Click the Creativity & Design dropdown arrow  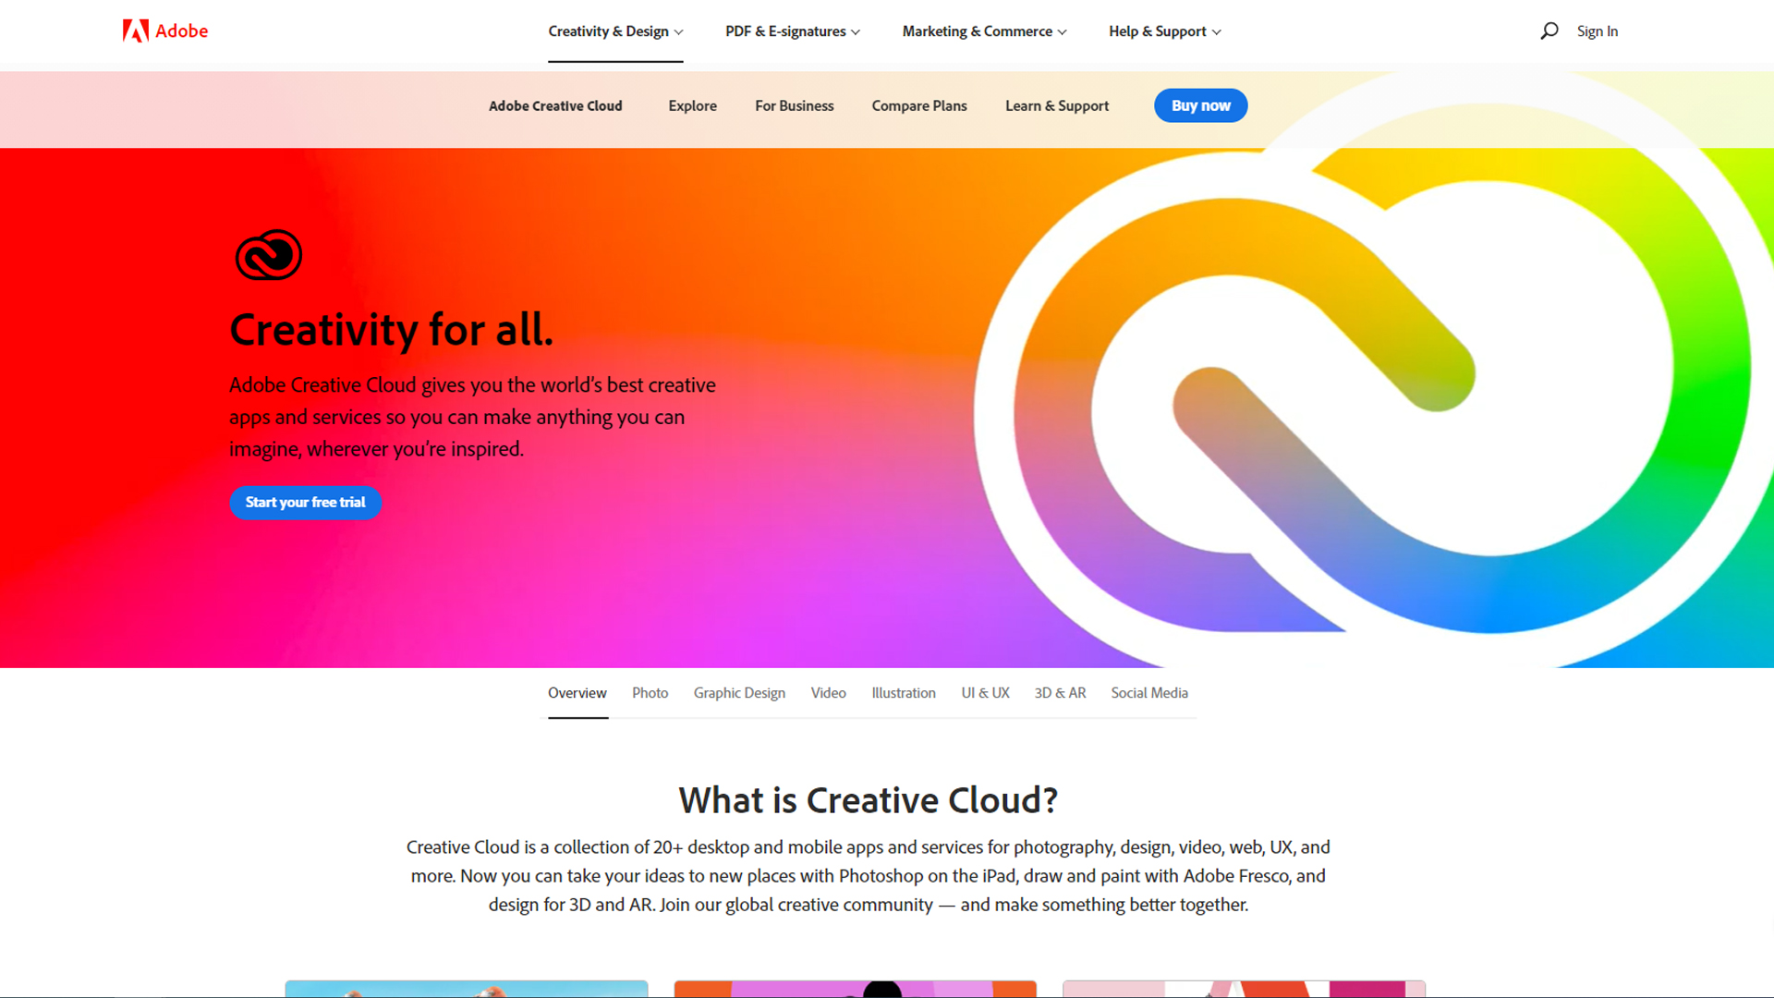[679, 30]
